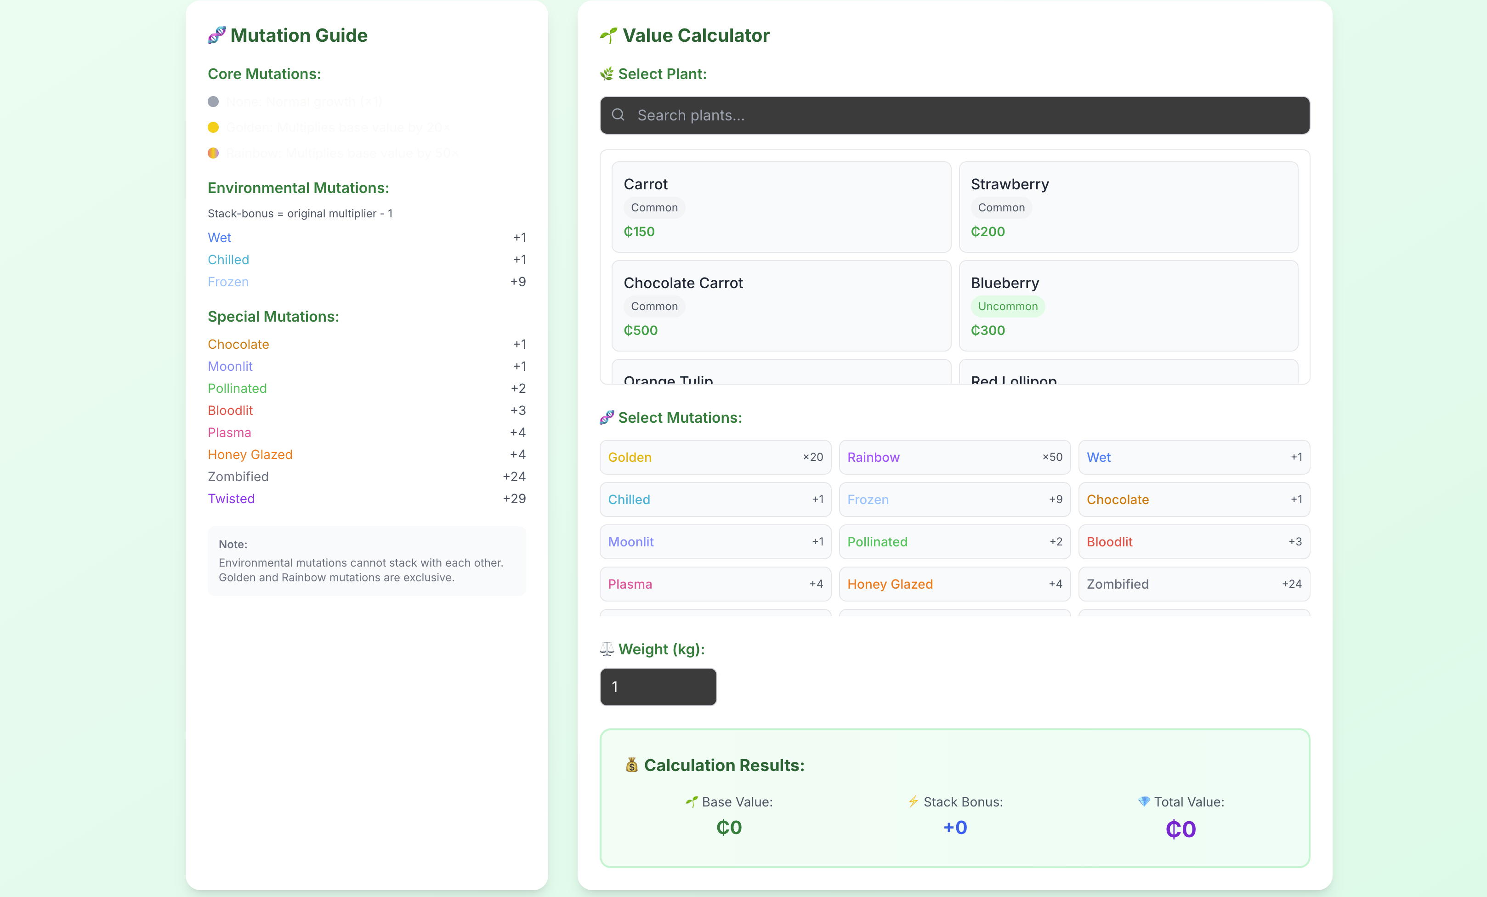Select the Zombified +24 mutation option
1487x897 pixels.
point(1194,584)
